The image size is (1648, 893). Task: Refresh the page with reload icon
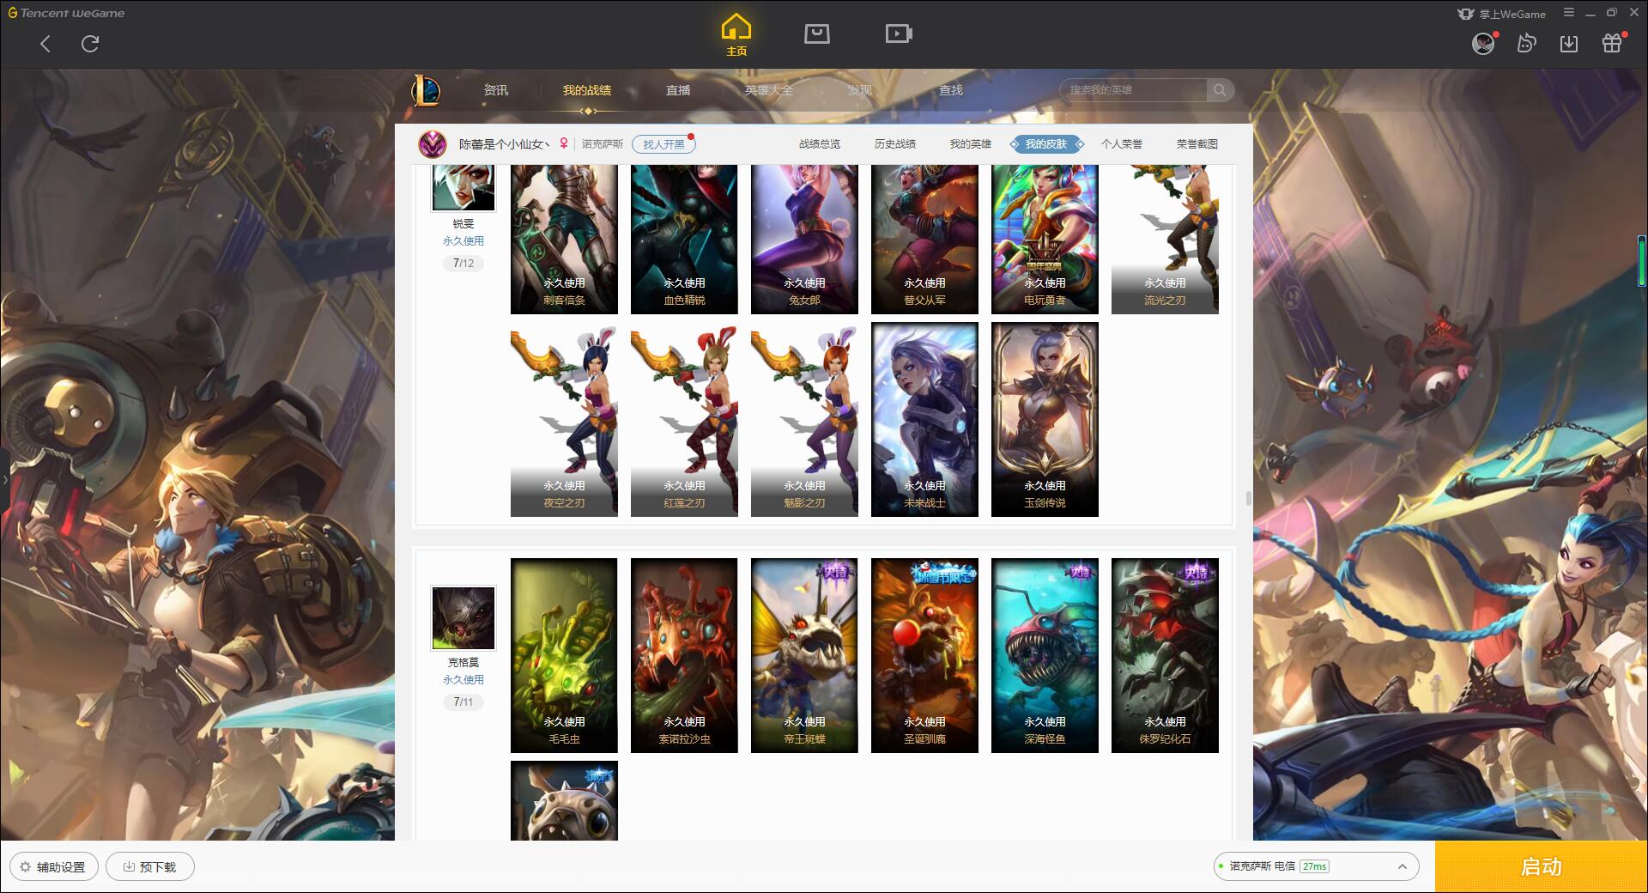[90, 44]
